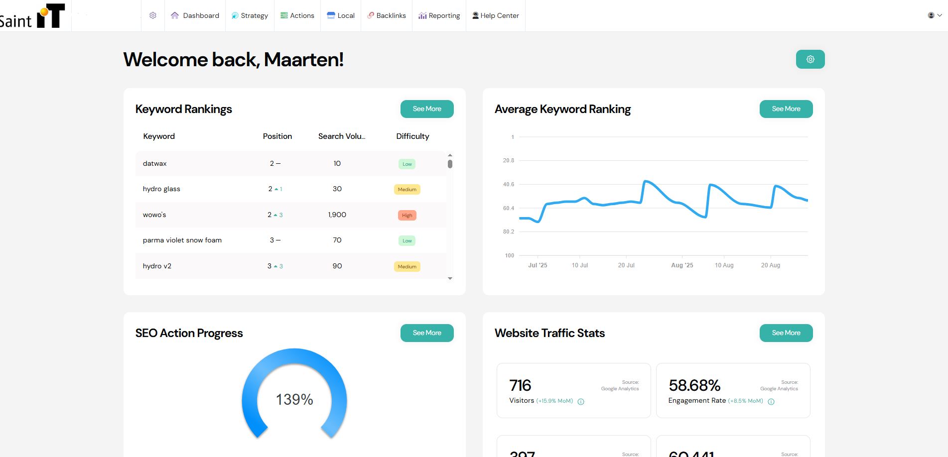The height and width of the screenshot is (457, 948).
Task: Open the Strategy menu item
Action: pyautogui.click(x=250, y=15)
